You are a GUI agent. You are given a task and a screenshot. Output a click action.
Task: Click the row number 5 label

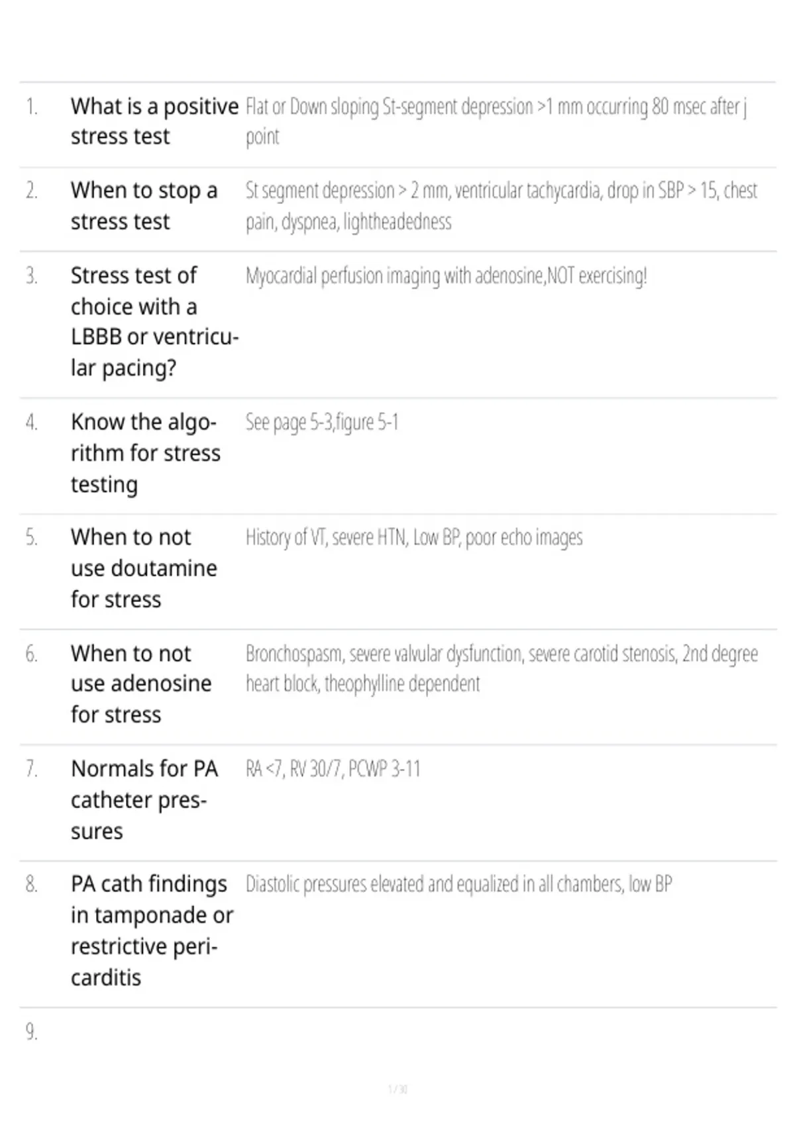coord(32,537)
